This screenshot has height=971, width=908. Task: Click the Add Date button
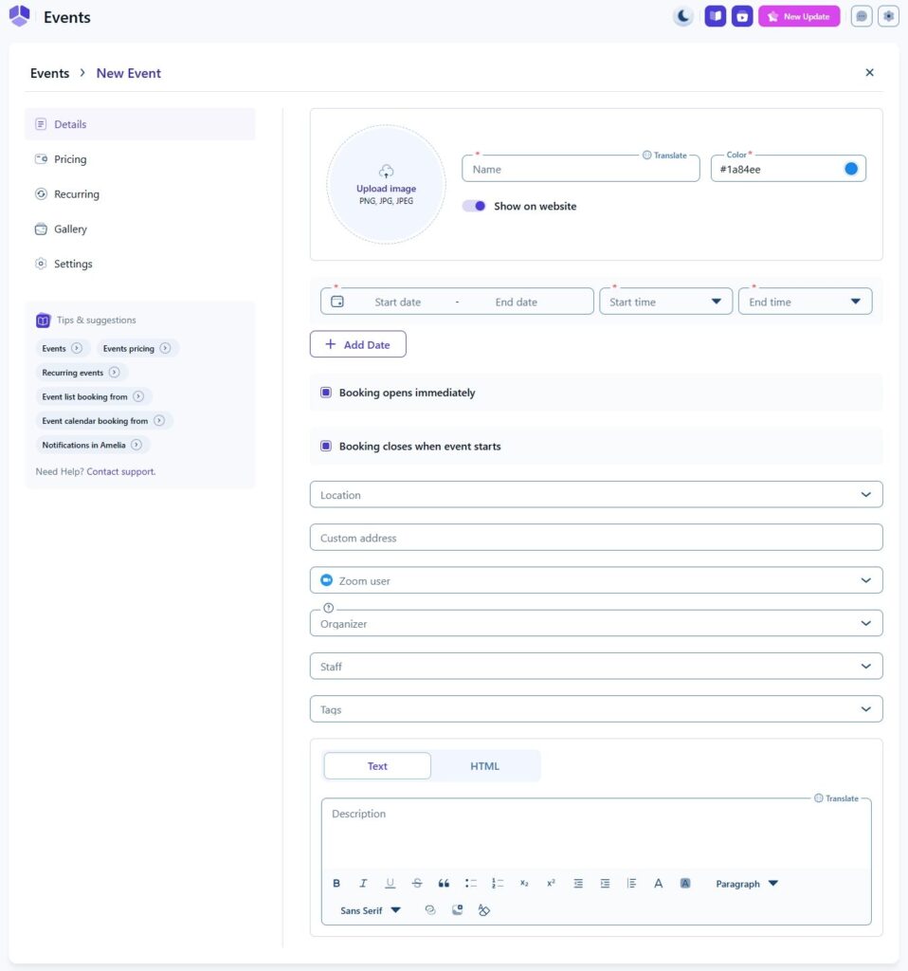[357, 345]
